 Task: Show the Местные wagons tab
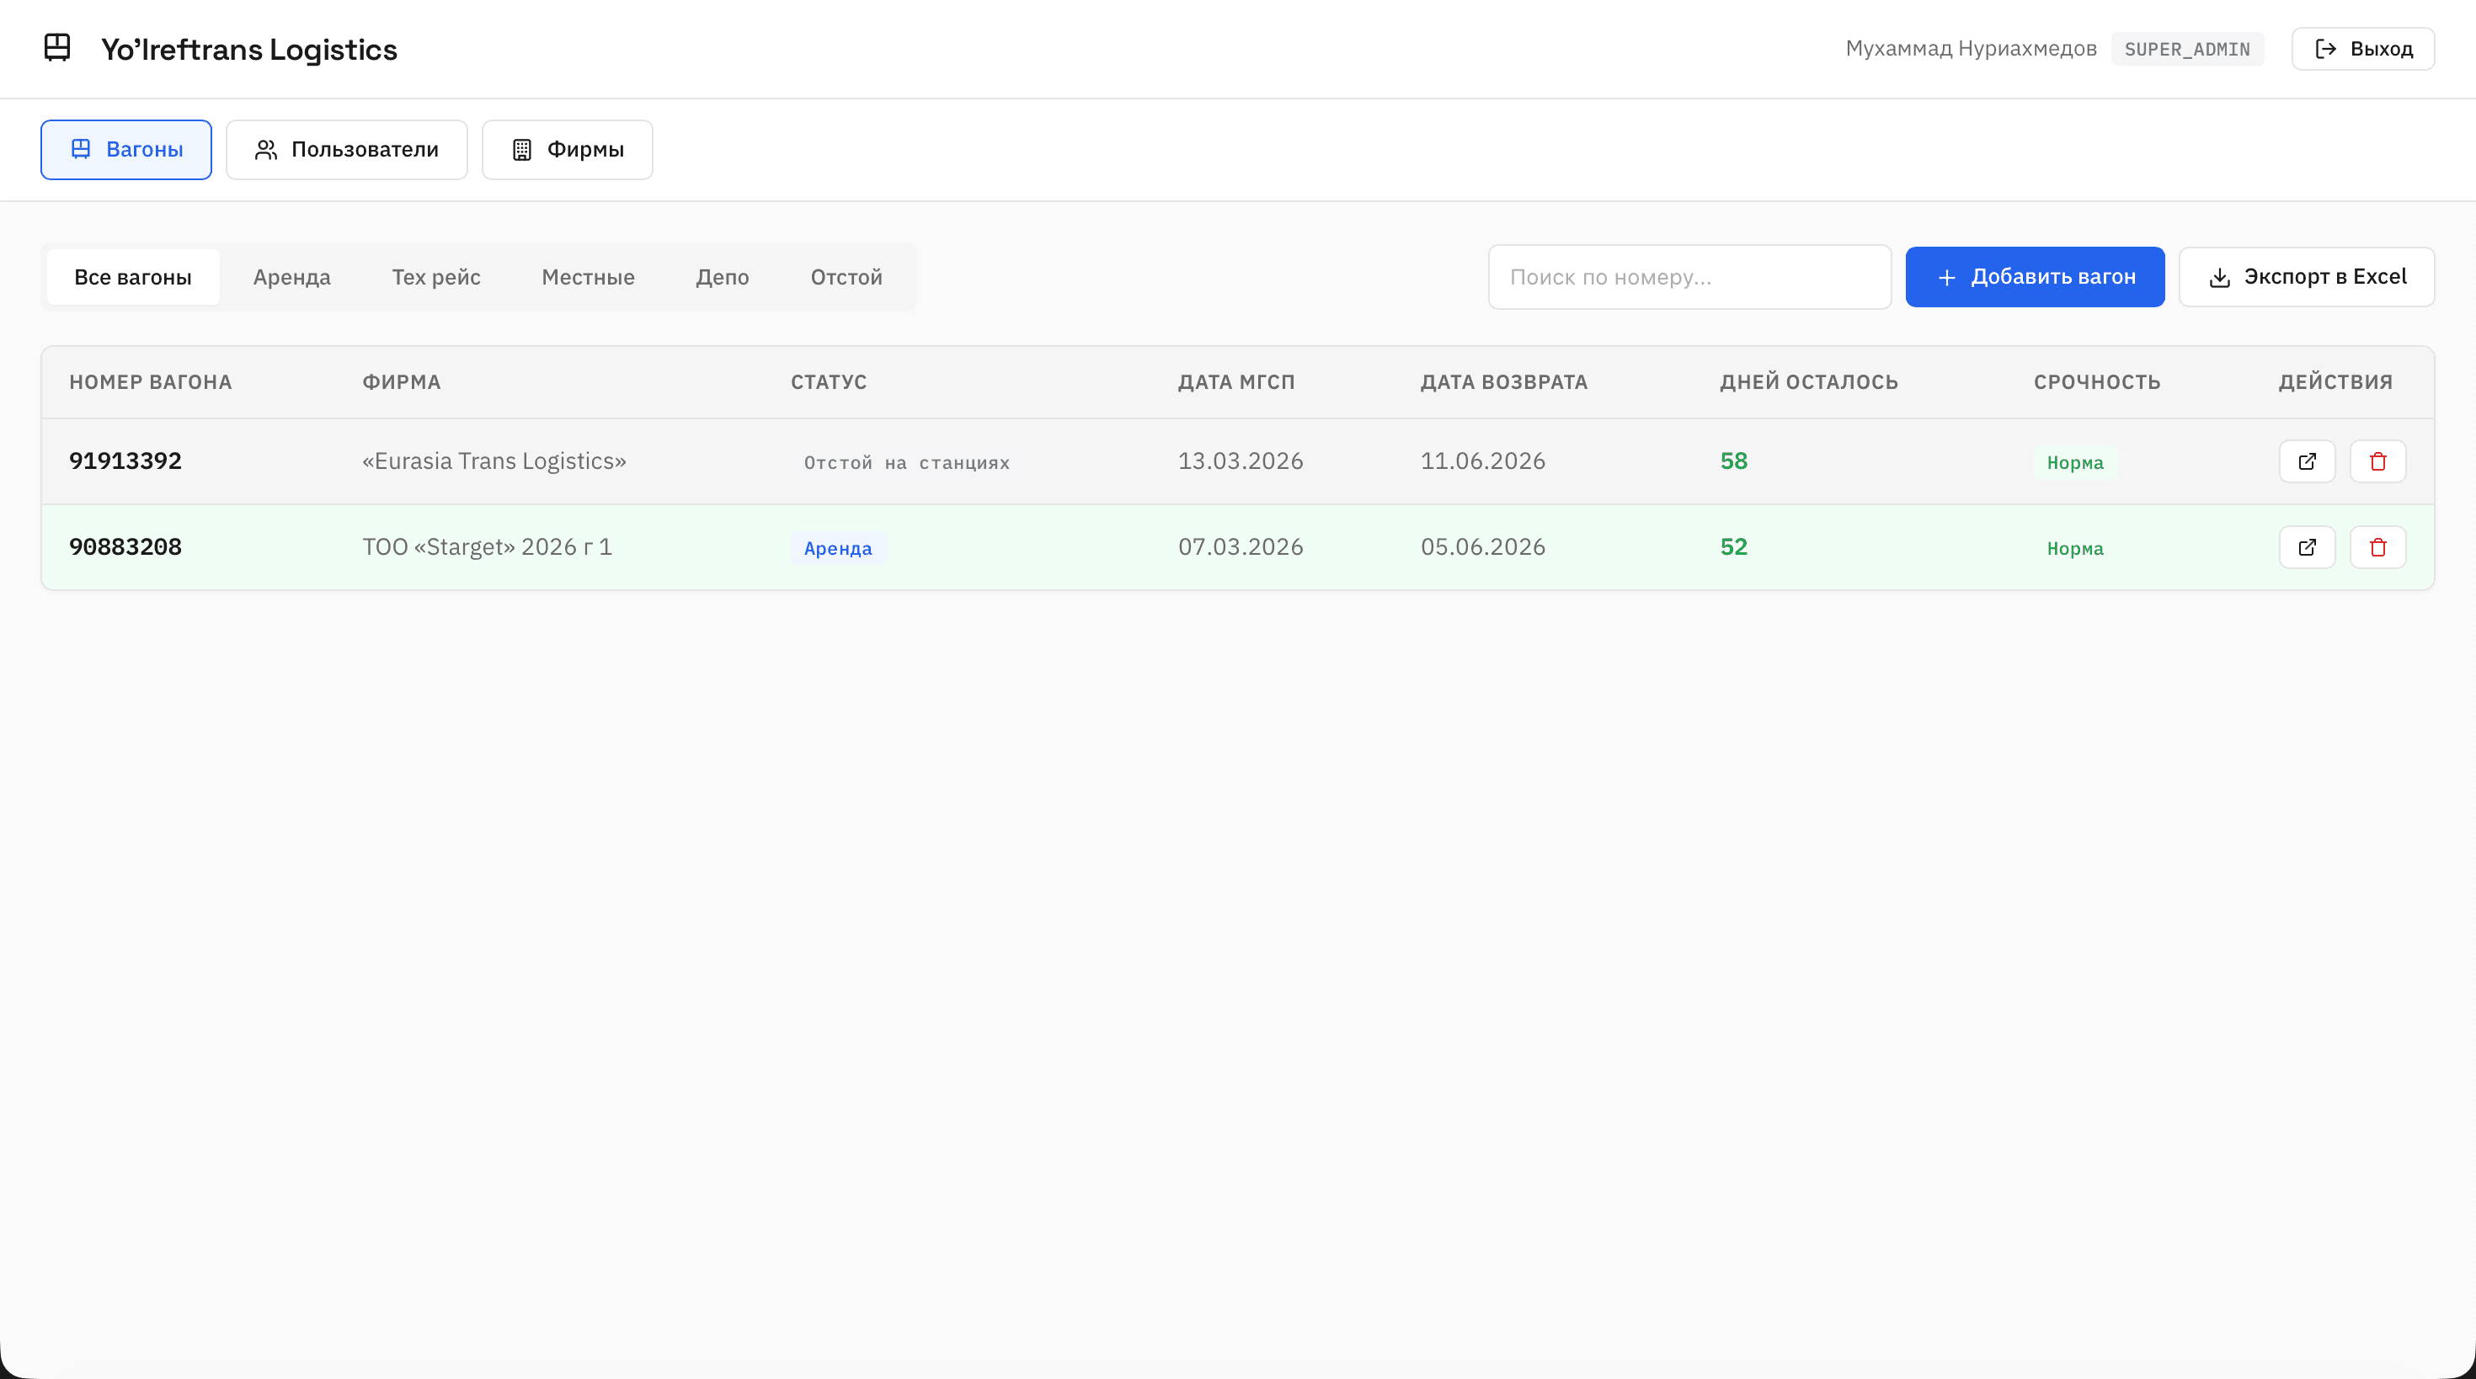coord(587,277)
